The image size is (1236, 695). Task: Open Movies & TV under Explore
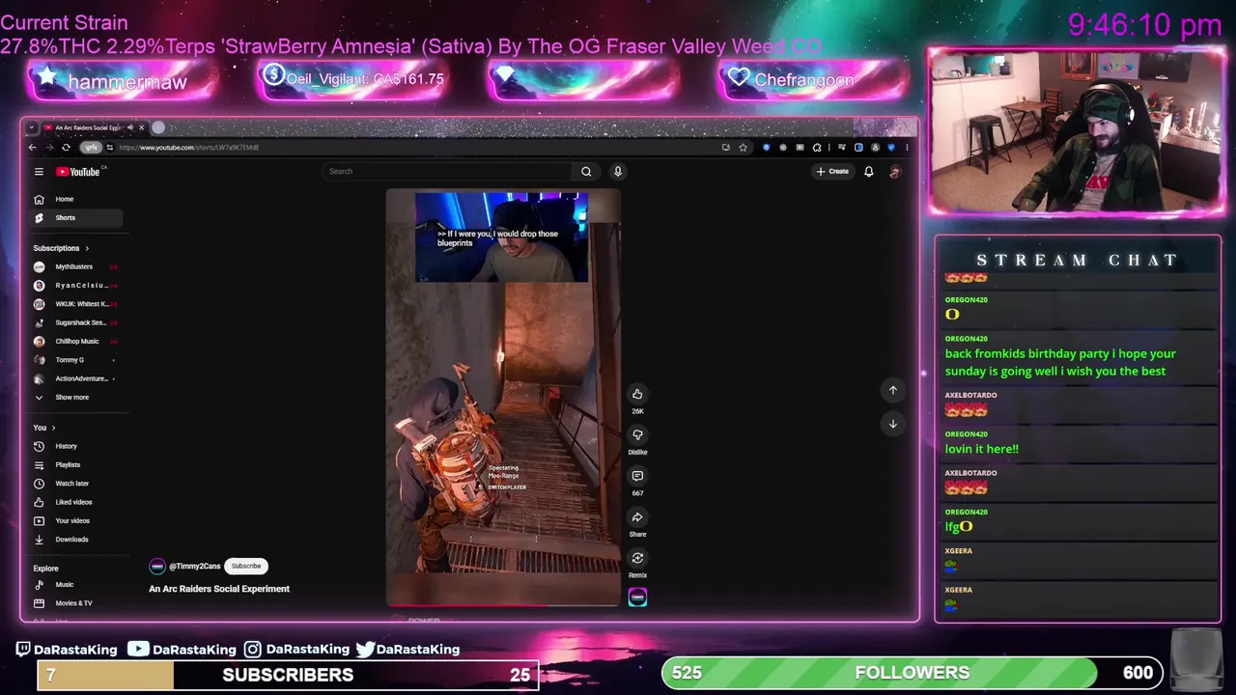pos(75,603)
